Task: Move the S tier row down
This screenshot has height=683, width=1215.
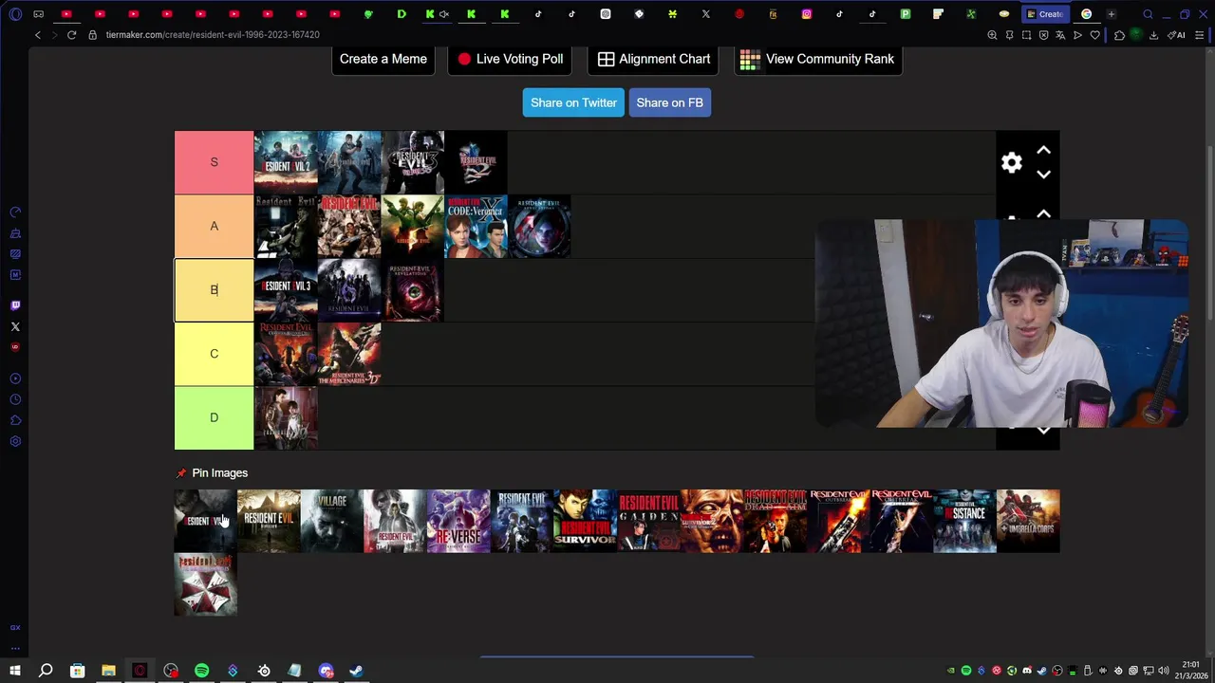Action: click(1043, 175)
